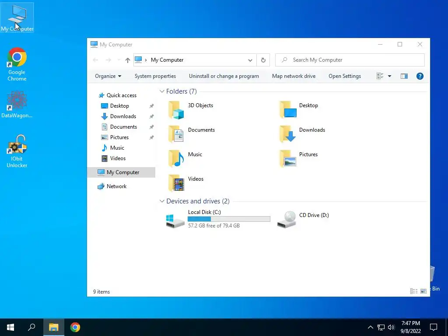Switch to details view in status bar

tap(413, 291)
